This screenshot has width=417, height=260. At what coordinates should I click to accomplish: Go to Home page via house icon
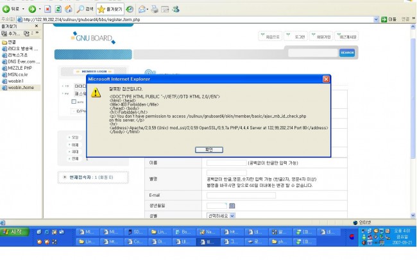click(x=69, y=10)
